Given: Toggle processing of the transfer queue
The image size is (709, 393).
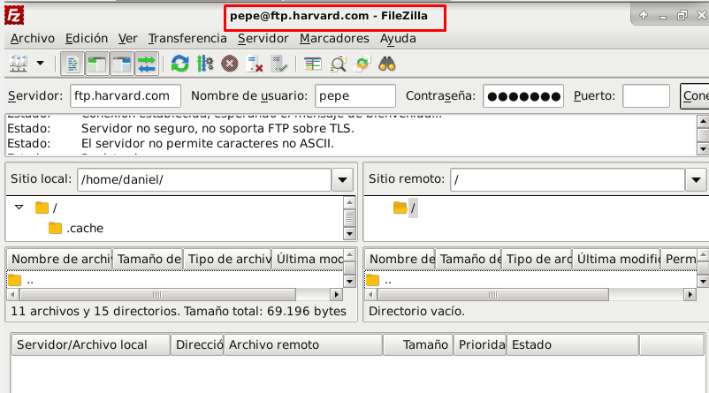Looking at the screenshot, I should click(x=205, y=64).
